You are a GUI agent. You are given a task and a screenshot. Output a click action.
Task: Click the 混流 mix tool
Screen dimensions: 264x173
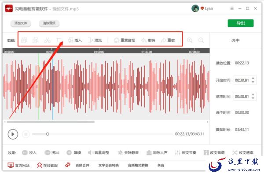coord(95,40)
